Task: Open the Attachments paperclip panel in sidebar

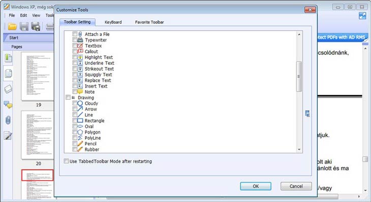Action: pyautogui.click(x=8, y=120)
